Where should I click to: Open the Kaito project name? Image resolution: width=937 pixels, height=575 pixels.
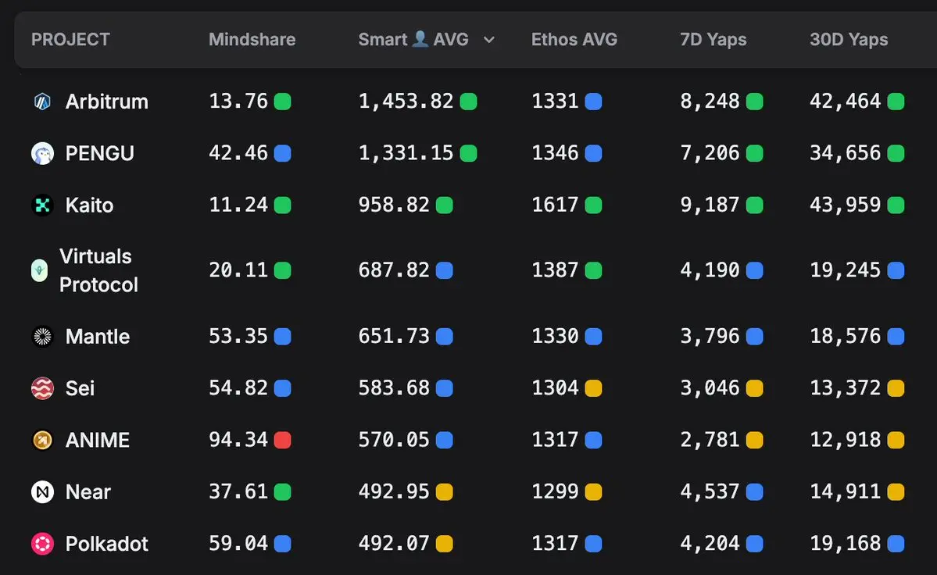(x=89, y=205)
